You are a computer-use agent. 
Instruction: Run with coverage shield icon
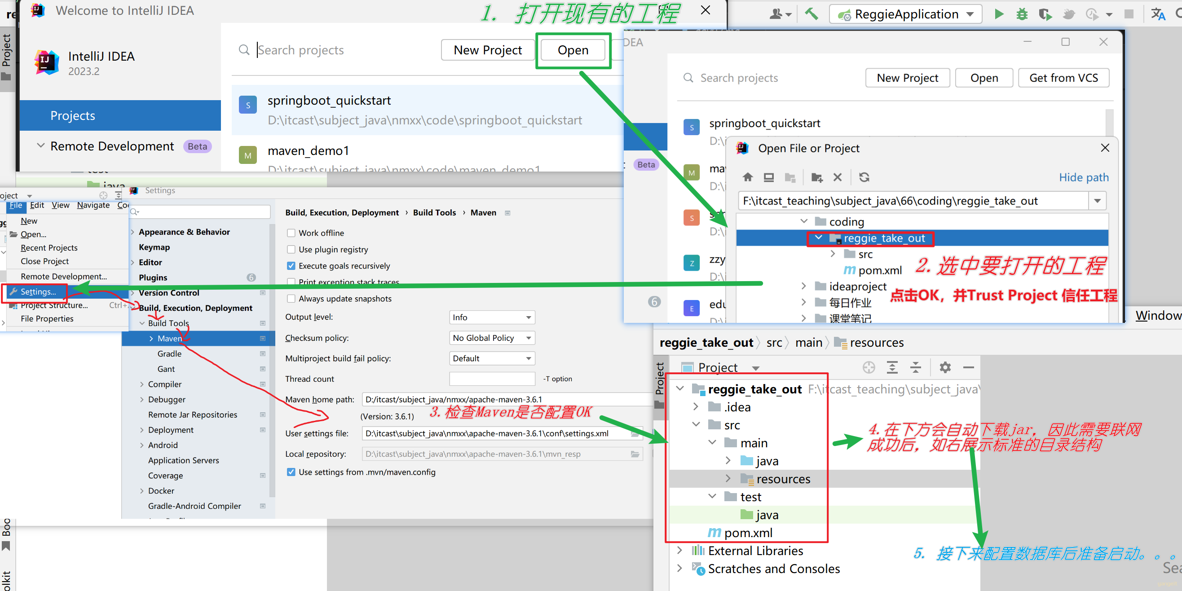[1045, 14]
